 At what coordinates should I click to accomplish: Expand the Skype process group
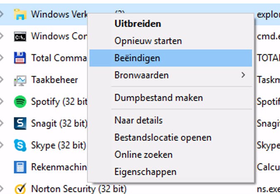click(2, 145)
